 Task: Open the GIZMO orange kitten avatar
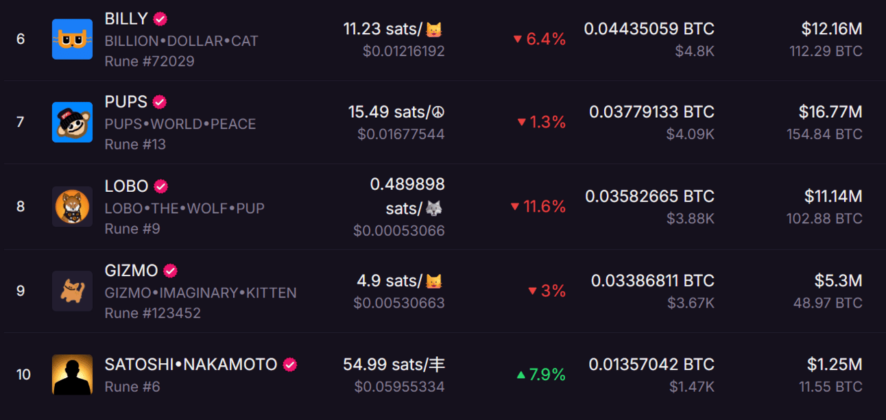(x=72, y=291)
